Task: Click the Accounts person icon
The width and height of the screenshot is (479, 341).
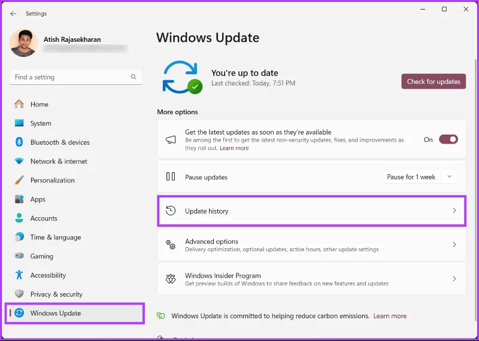Action: [x=19, y=218]
